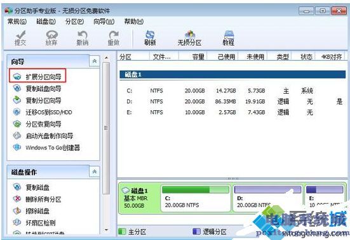Click the 磁盘1 基本 MBR 50.00GB label
Image resolution: width=350 pixels, height=240 pixels.
point(136,198)
